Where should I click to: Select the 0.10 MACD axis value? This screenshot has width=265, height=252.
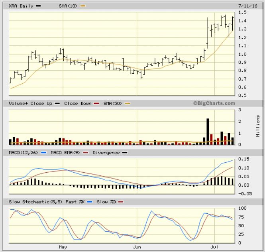(x=244, y=168)
